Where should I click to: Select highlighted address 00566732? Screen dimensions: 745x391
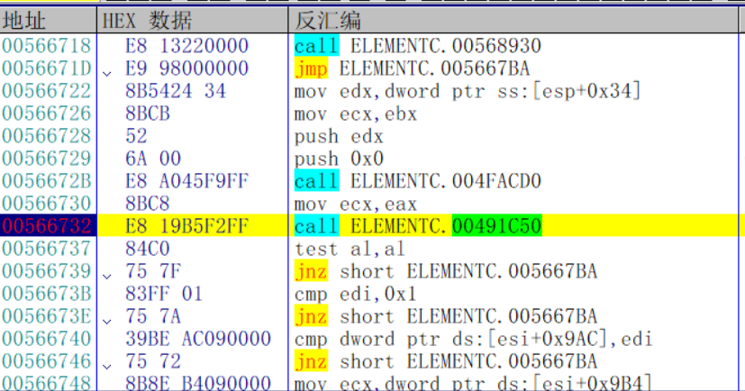click(47, 226)
